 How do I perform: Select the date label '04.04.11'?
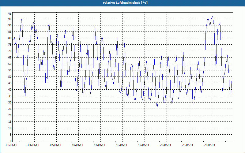(33, 145)
